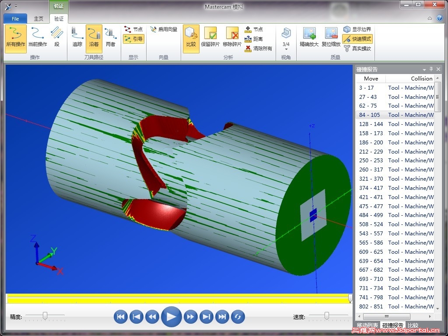The image size is (448, 336).
Task: Select collision row 802 - 851
Action: pyautogui.click(x=395, y=307)
